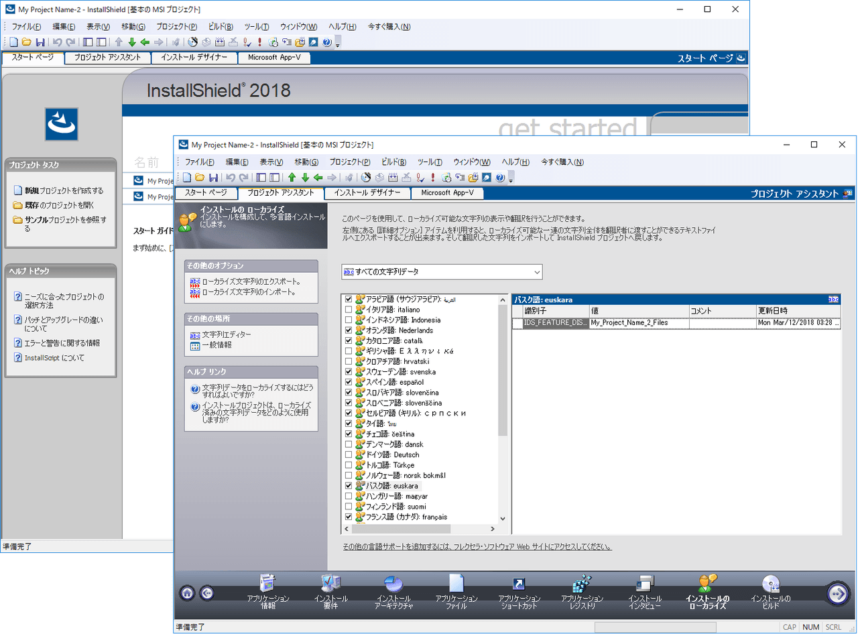Open the すべての文字列データ dropdown

point(442,272)
